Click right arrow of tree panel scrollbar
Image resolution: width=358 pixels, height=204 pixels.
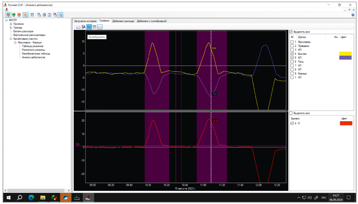[x=69, y=191]
